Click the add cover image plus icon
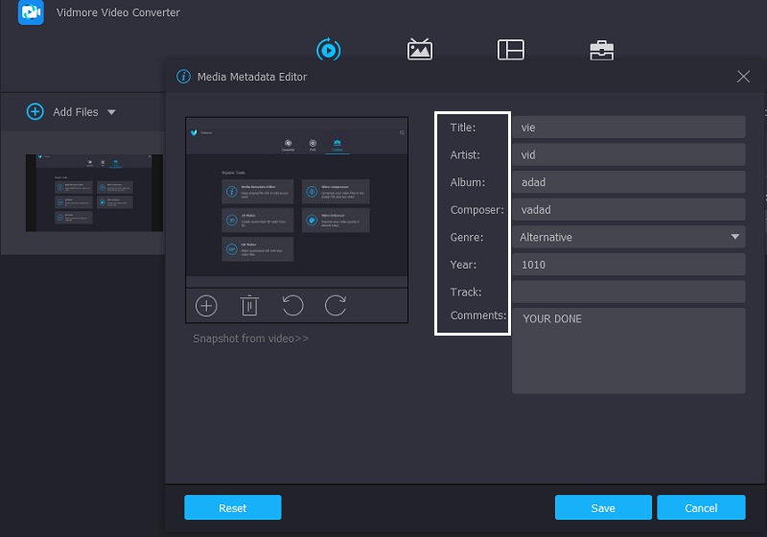 pyautogui.click(x=206, y=306)
